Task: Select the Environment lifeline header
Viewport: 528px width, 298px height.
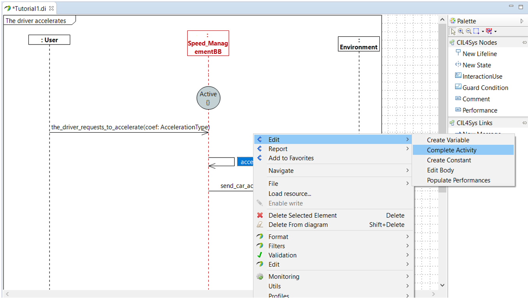Action: click(x=359, y=44)
